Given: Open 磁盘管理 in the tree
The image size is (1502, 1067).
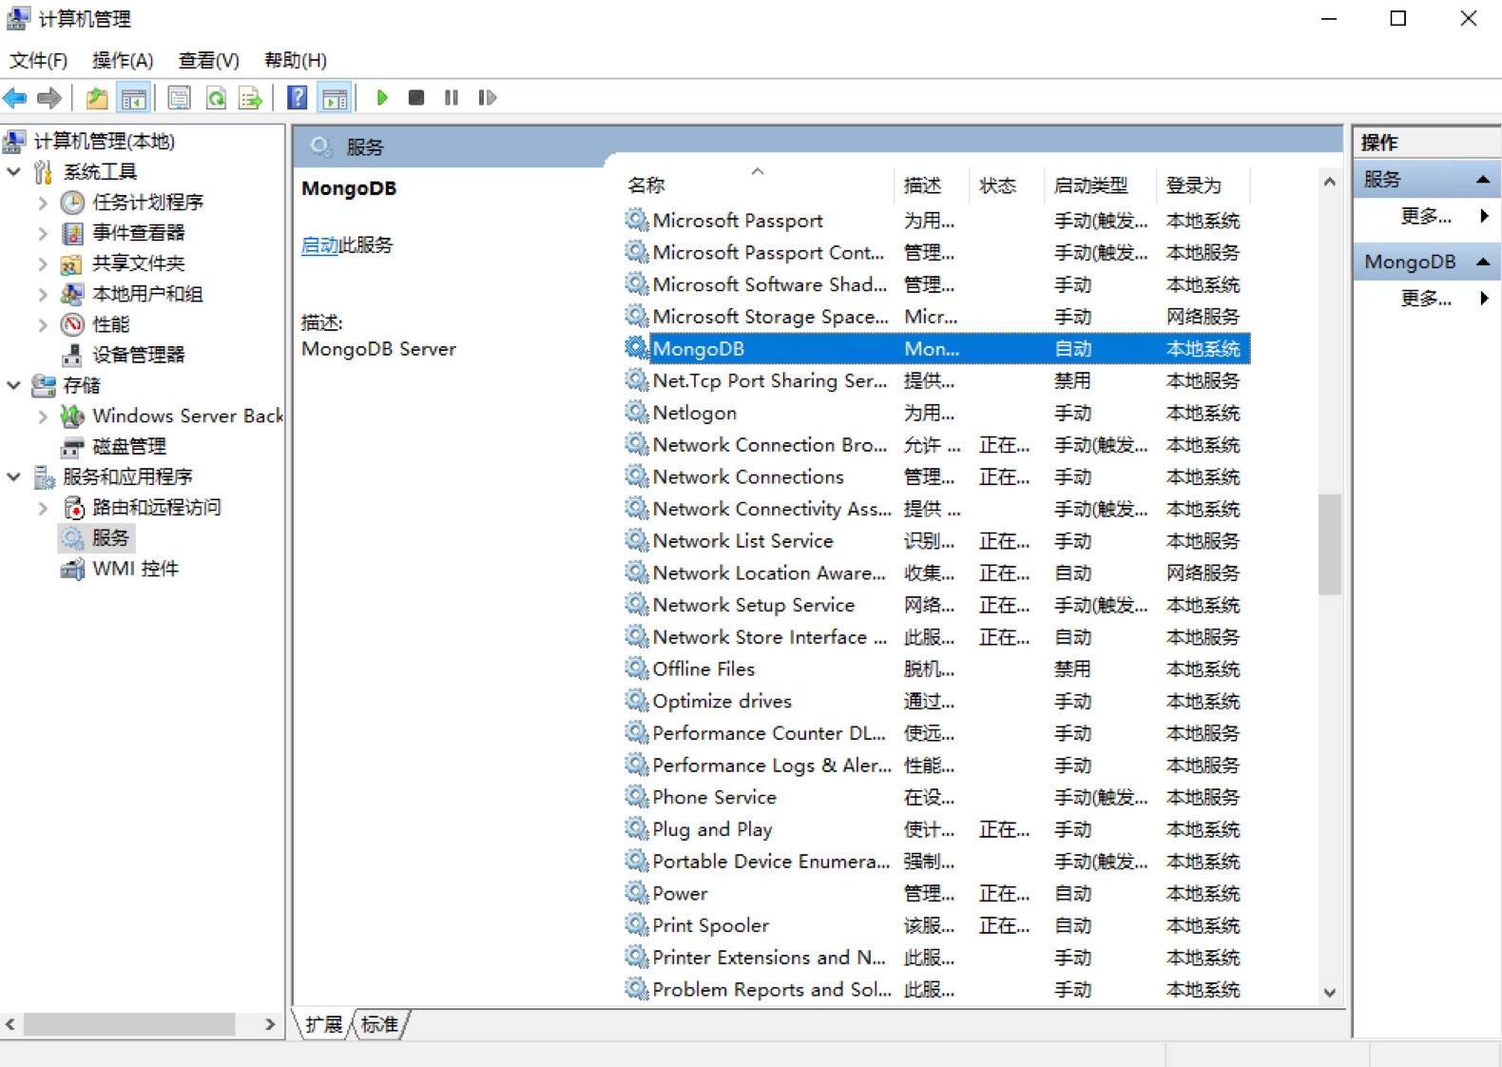Looking at the screenshot, I should pos(128,446).
